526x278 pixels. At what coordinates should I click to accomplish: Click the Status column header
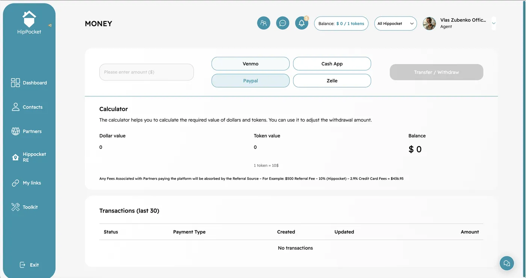pyautogui.click(x=111, y=232)
